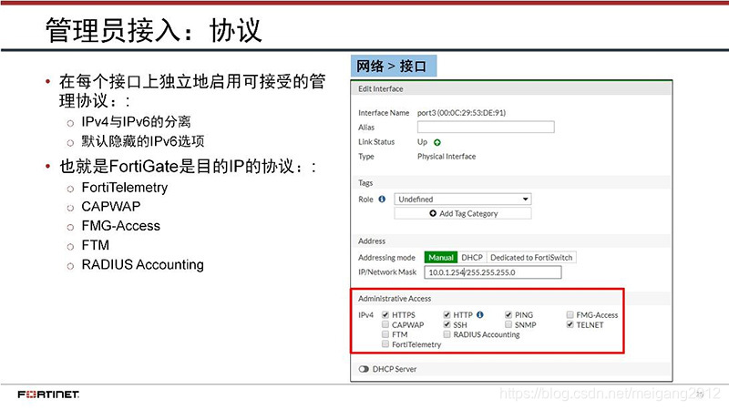This screenshot has height=410, width=729.
Task: Click the Address section heading
Action: 372,241
